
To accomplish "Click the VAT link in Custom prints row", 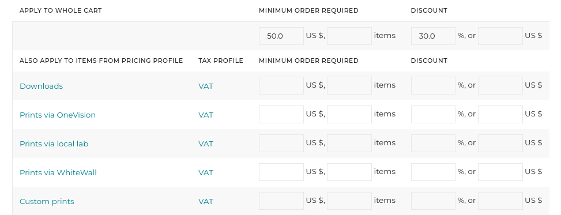I will tap(206, 201).
